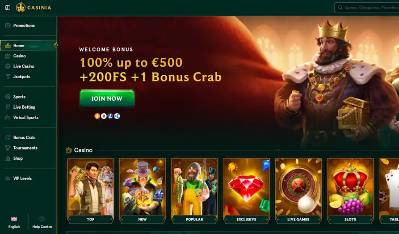The height and width of the screenshot is (234, 399).
Task: View VIP Levels crown icon
Action: [x=8, y=179]
